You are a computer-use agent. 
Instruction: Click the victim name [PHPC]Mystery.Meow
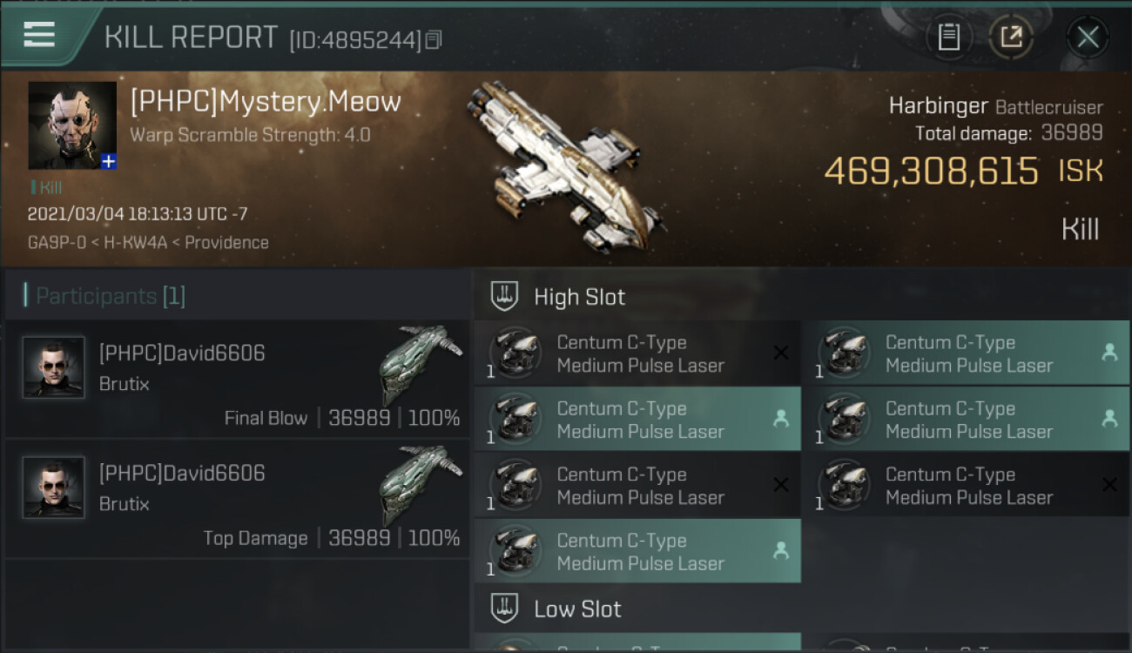click(266, 102)
